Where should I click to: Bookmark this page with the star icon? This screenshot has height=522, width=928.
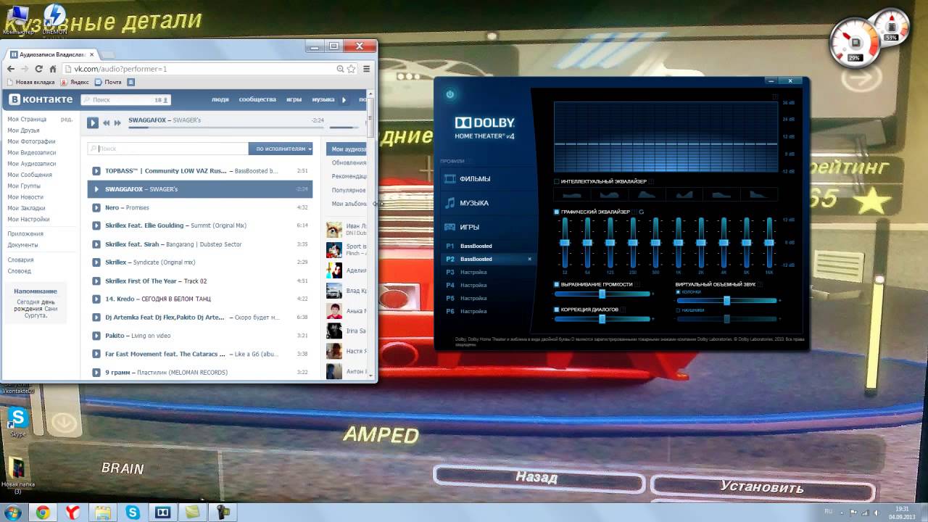point(352,69)
